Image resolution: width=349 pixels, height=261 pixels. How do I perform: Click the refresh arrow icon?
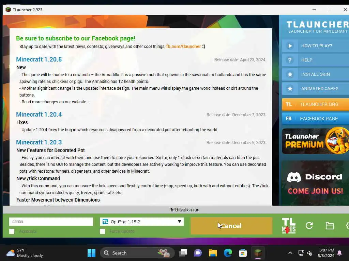309,226
